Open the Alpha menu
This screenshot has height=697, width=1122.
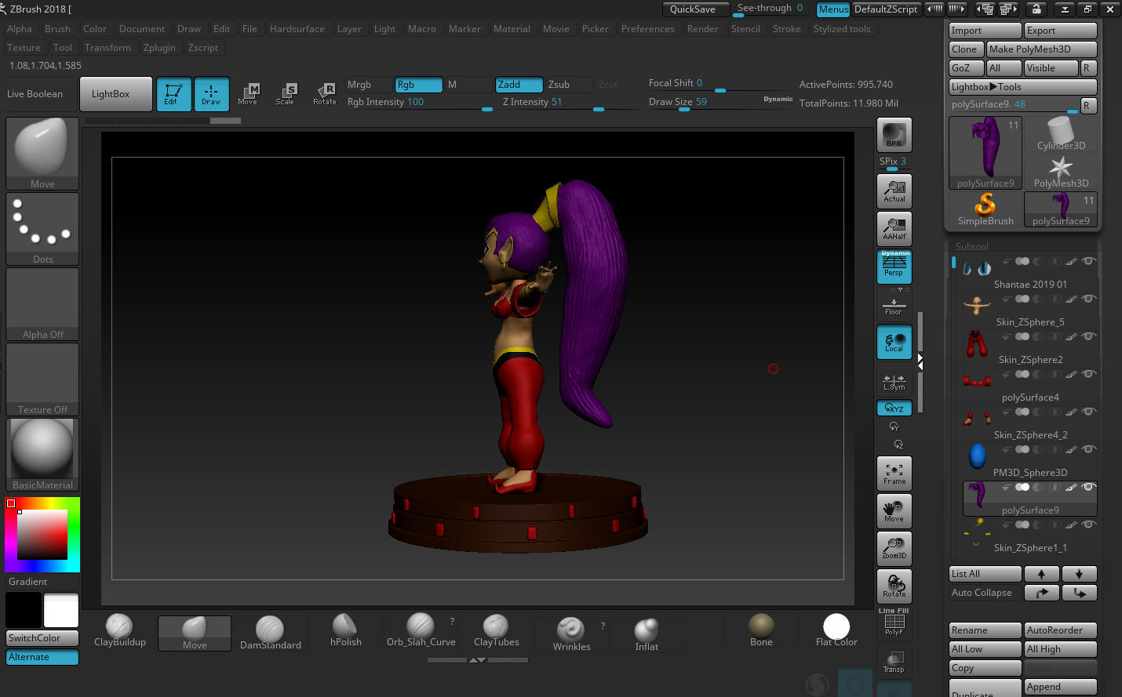20,29
